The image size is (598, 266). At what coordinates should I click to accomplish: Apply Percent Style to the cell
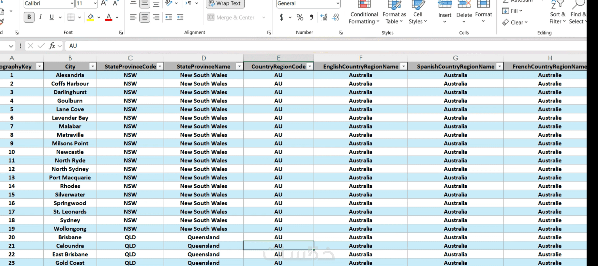click(x=300, y=17)
